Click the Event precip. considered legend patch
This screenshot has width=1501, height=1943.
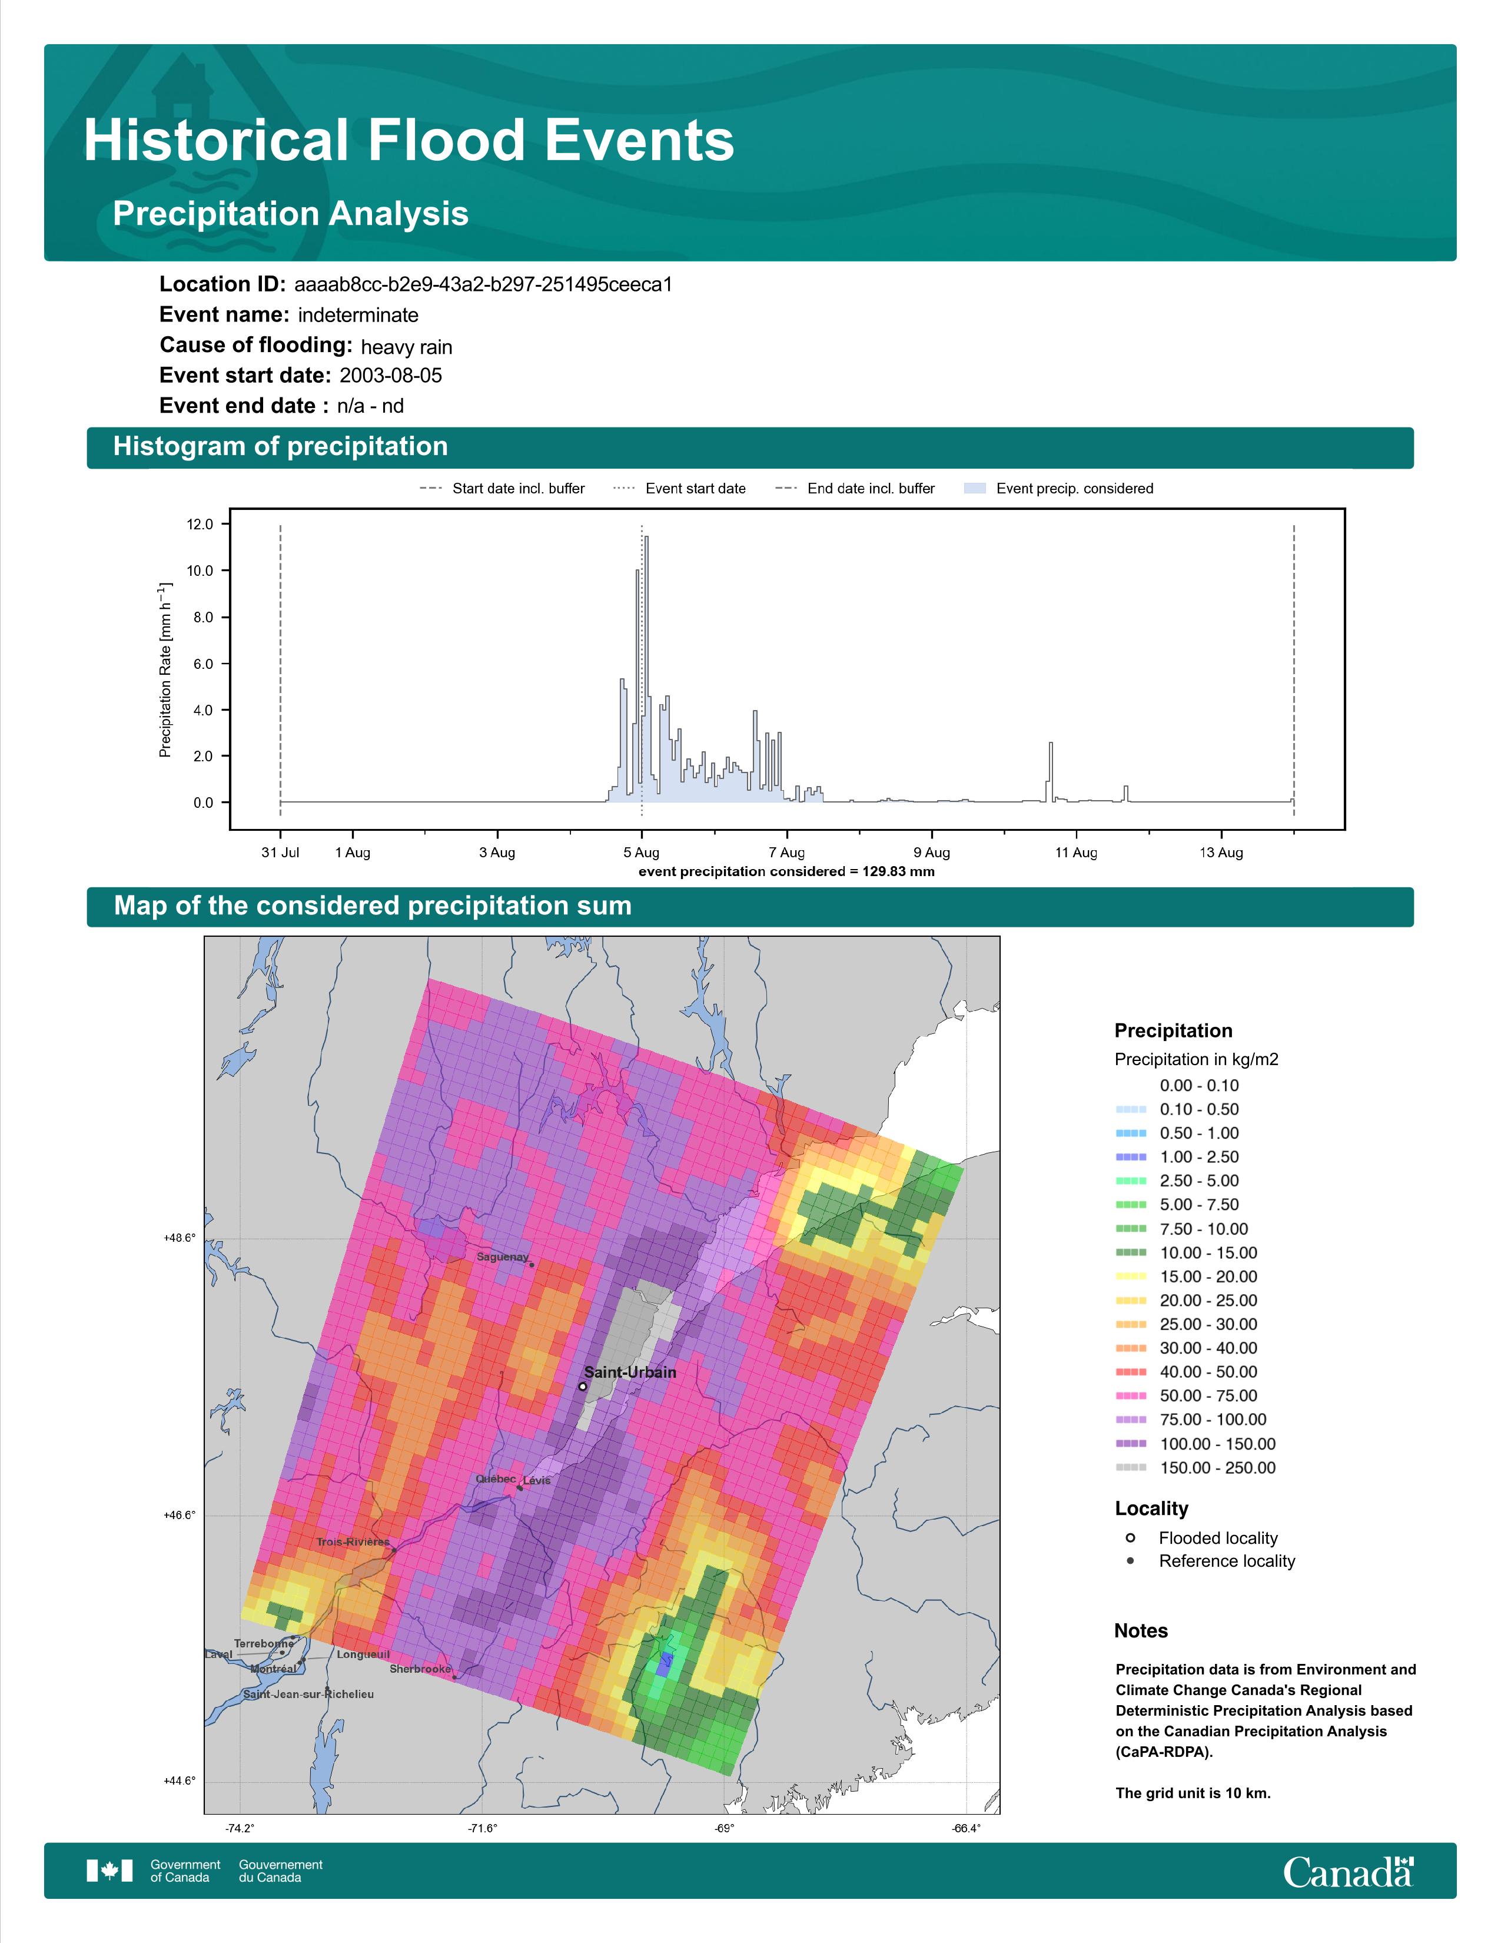975,489
